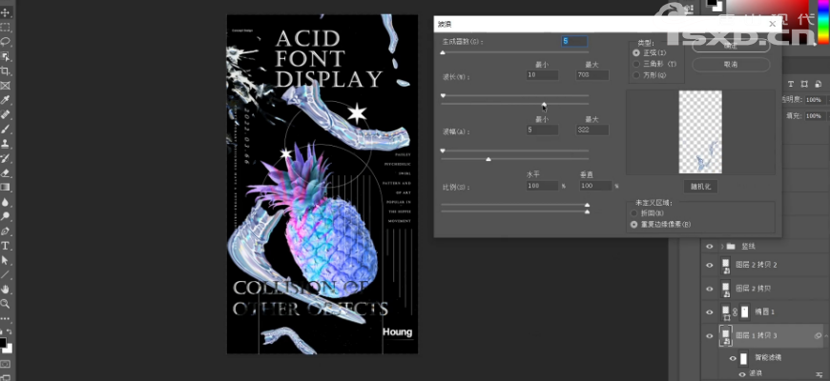This screenshot has height=381, width=830.
Task: Hide the 椭圆 1 layer
Action: pyautogui.click(x=709, y=311)
